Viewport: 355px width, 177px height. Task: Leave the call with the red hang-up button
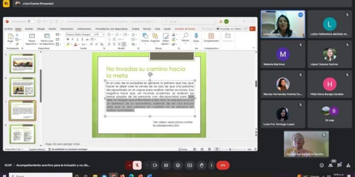tap(223, 165)
